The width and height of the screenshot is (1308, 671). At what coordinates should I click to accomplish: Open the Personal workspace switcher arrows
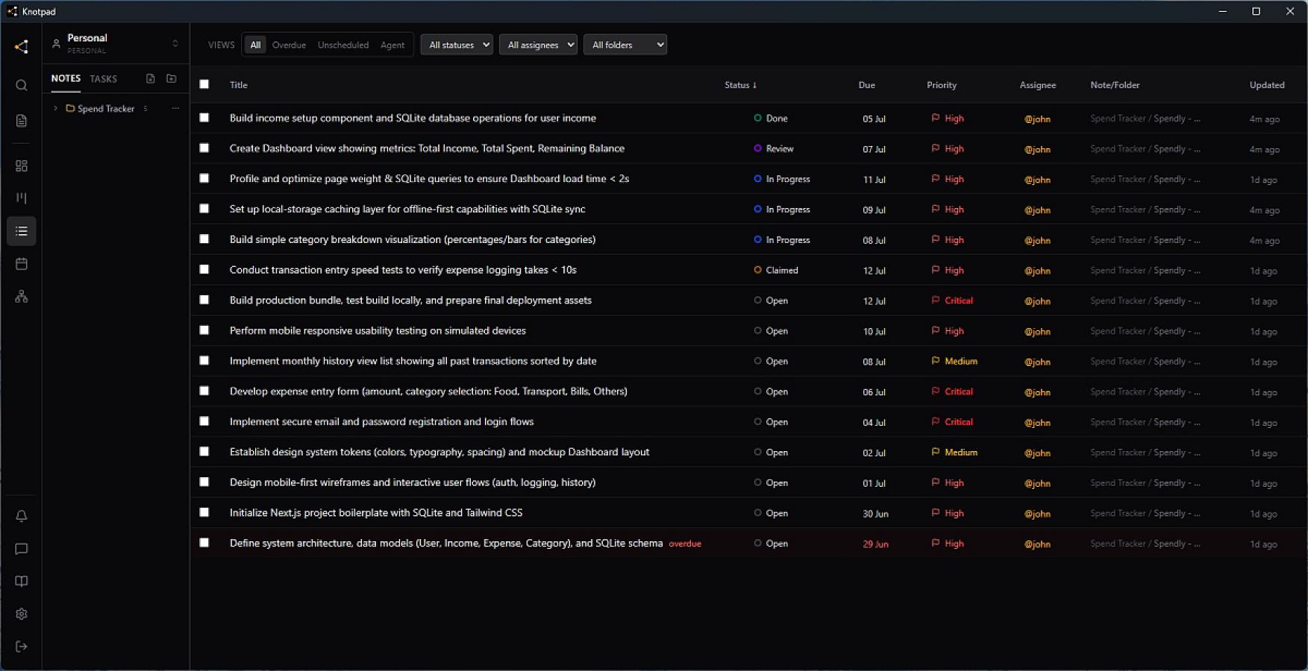(x=175, y=43)
